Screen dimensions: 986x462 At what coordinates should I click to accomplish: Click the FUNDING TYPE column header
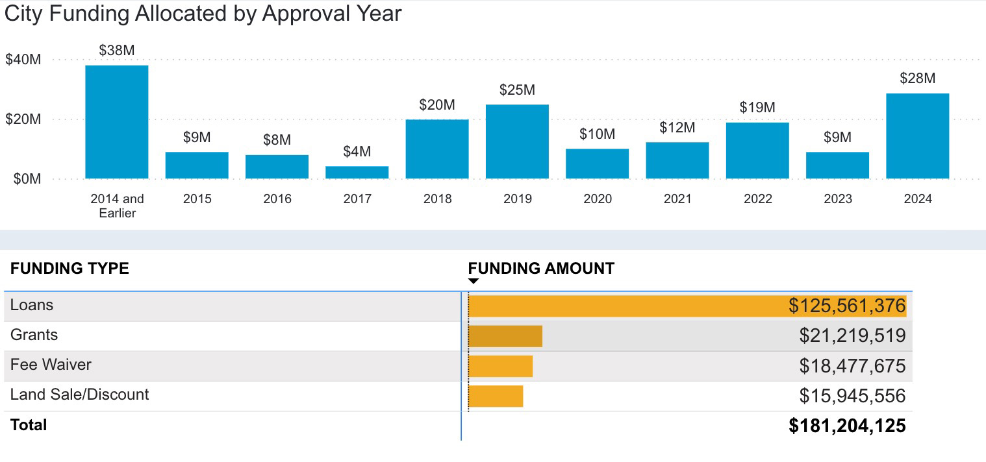[70, 268]
